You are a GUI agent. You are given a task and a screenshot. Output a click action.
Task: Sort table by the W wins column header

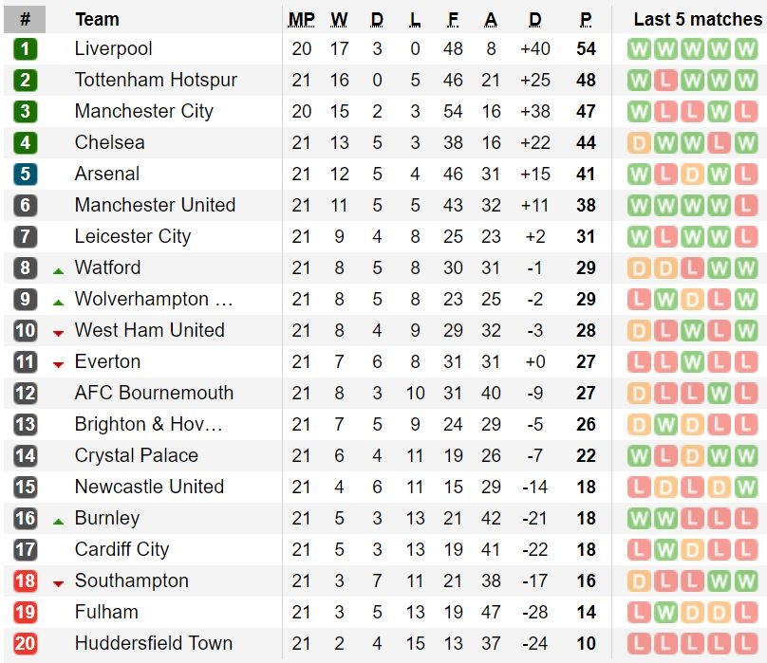[339, 19]
